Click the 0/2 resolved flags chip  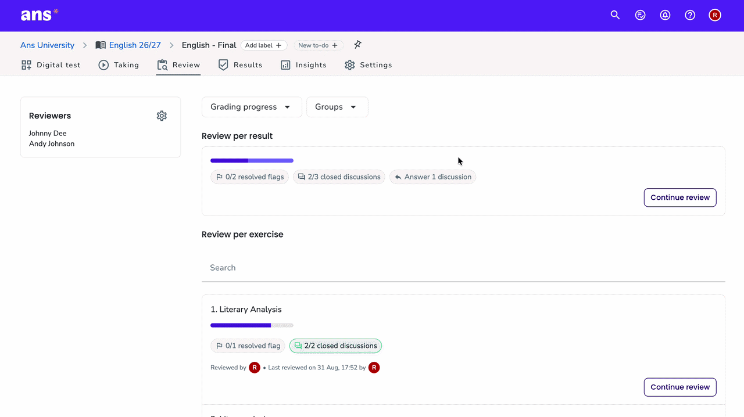(249, 177)
